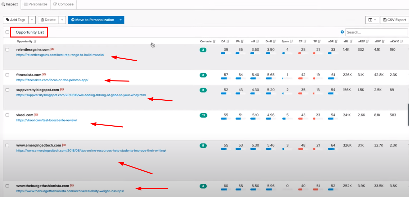Open contacts badge 8 for emergingedtech.com
The height and width of the screenshot is (197, 409).
pyautogui.click(x=203, y=145)
